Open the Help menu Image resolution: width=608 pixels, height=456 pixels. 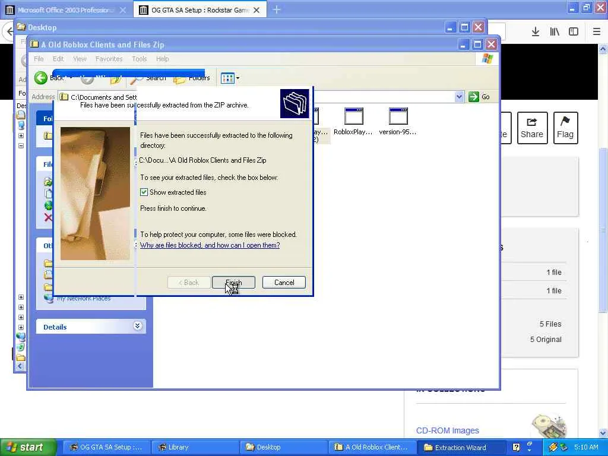click(163, 59)
